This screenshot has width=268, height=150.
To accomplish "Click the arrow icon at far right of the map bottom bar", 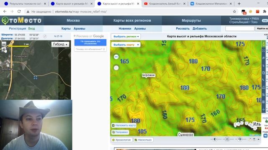I will 259,139.
